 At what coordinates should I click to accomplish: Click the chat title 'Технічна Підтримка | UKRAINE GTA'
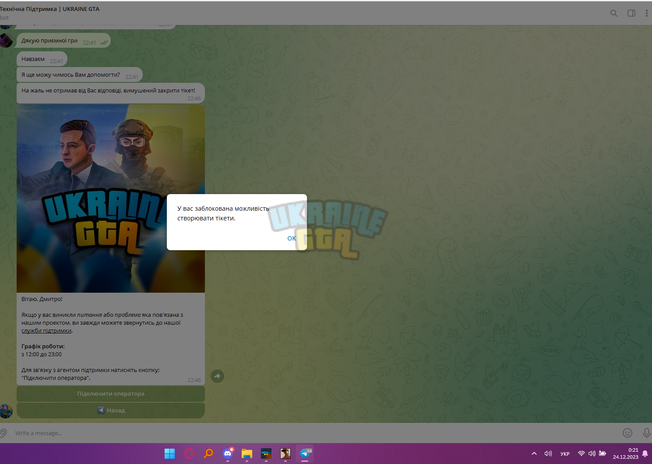pyautogui.click(x=49, y=9)
